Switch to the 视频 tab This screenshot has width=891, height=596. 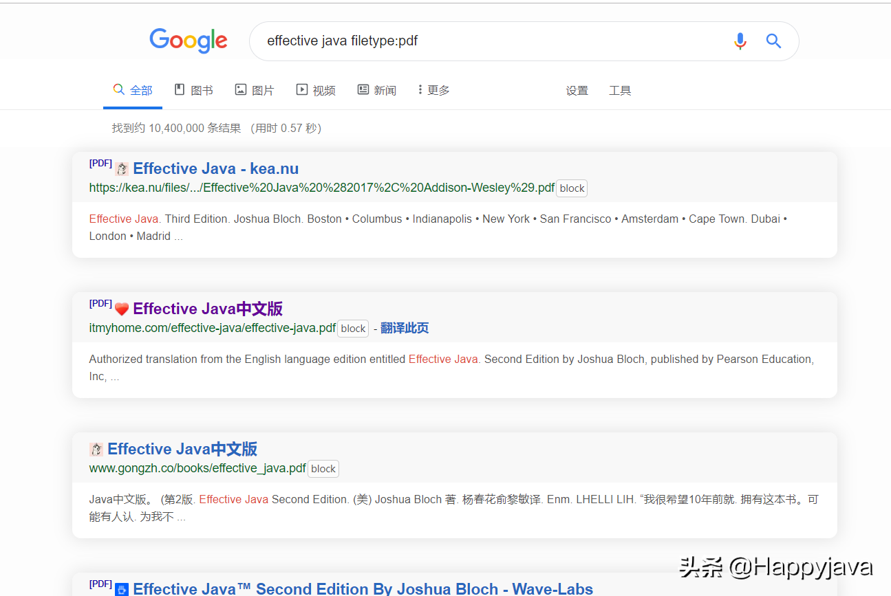tap(316, 90)
